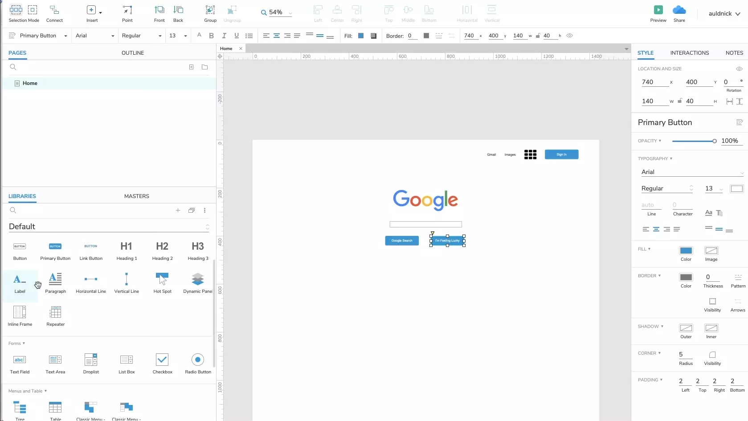Click the Gmail label on canvas

click(x=491, y=154)
